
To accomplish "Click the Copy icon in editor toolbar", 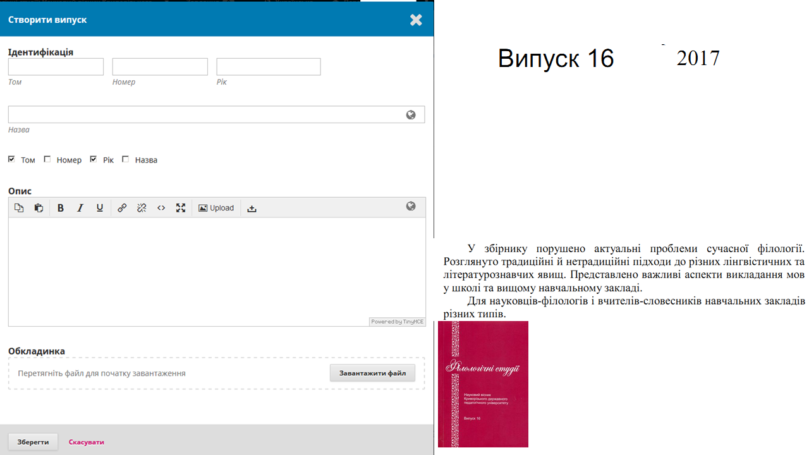I will pos(19,208).
